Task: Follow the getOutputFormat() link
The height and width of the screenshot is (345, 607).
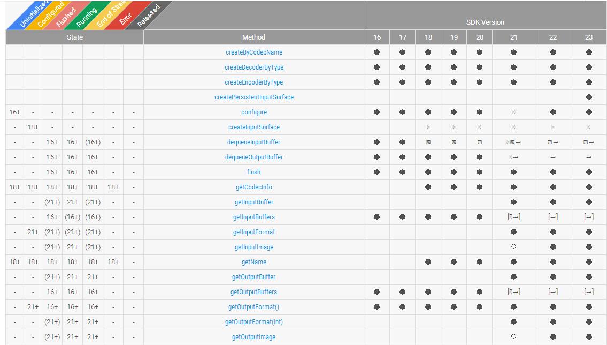Action: 254,306
